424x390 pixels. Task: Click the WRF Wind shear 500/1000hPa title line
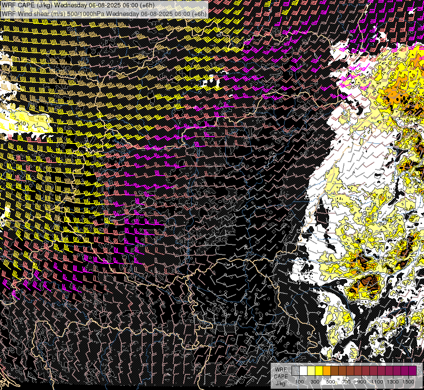pyautogui.click(x=104, y=13)
